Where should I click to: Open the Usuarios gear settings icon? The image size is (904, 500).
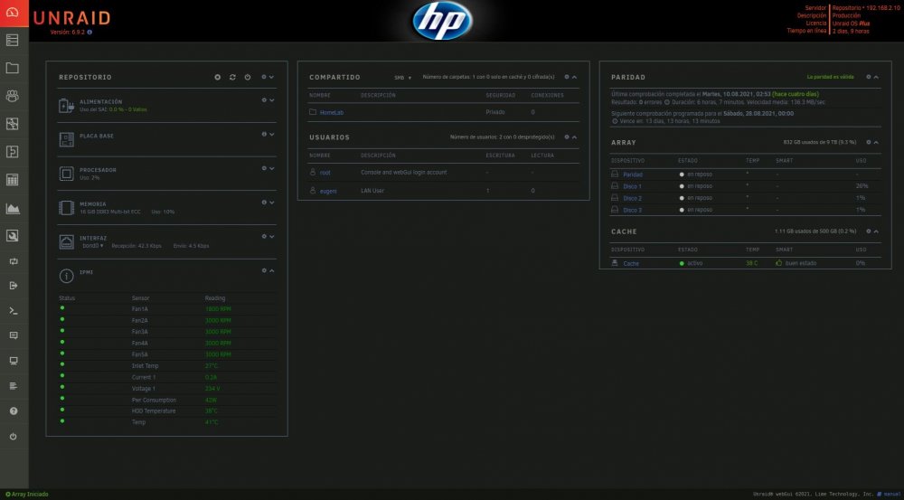click(567, 137)
